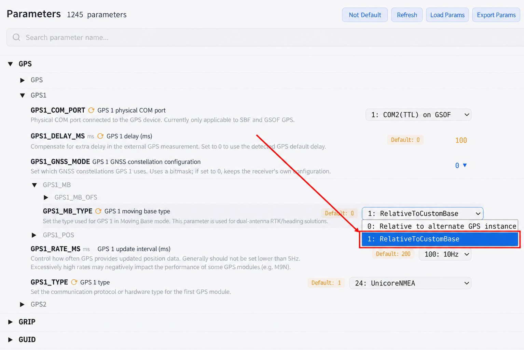Open the GPS1_COM_PORT dropdown showing COM2(TTL)
Image resolution: width=524 pixels, height=350 pixels.
coord(418,115)
